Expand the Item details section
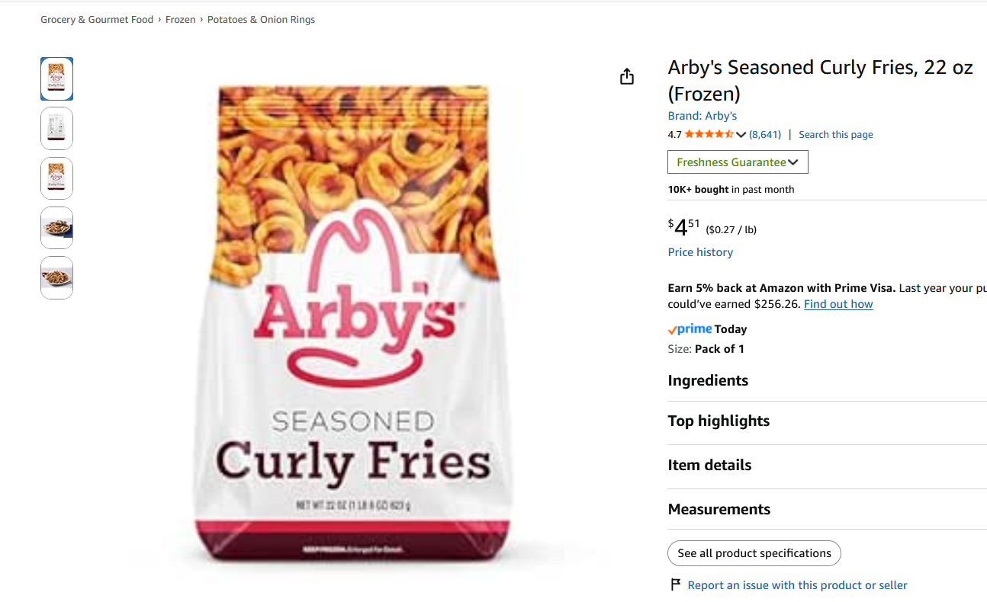Viewport: 987px width, 602px height. click(709, 465)
